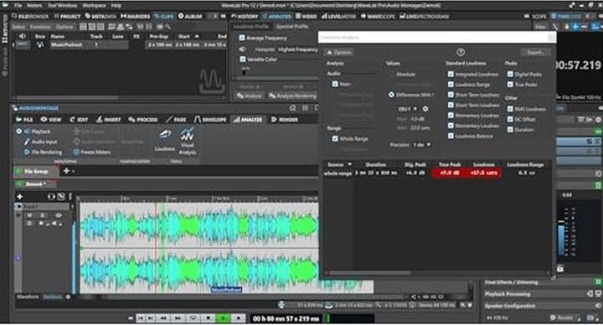Open the Album tab
The height and width of the screenshot is (325, 603).
tap(190, 16)
